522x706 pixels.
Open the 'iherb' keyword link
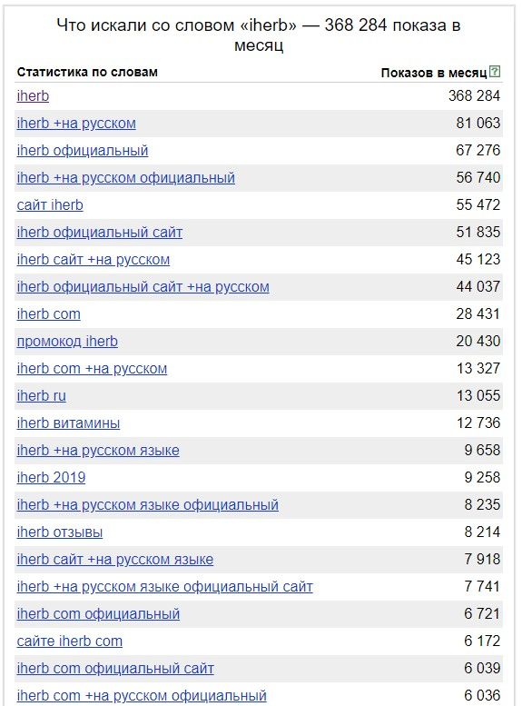[33, 96]
